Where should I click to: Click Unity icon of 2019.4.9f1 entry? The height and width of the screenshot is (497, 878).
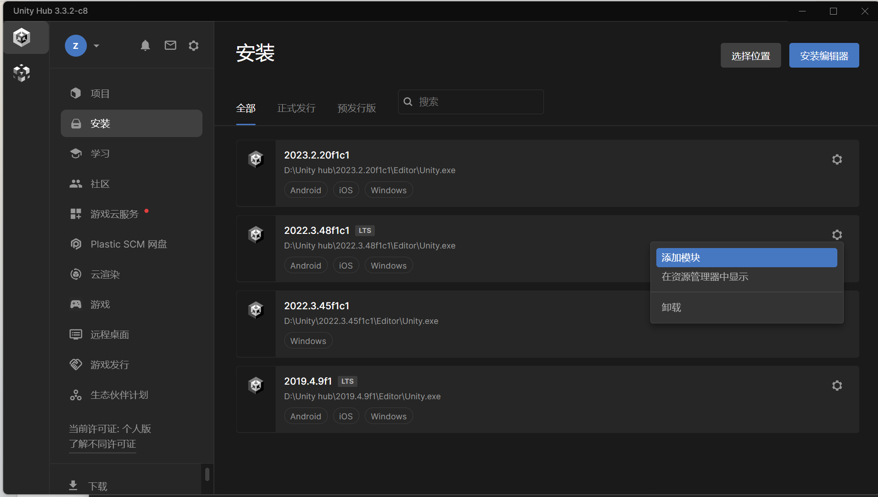click(x=256, y=386)
